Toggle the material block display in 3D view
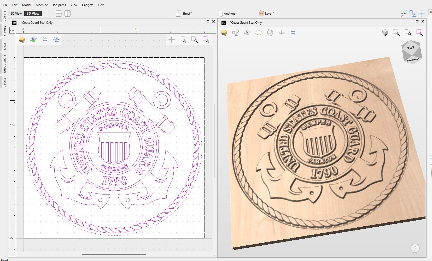The height and width of the screenshot is (261, 432). 224,33
